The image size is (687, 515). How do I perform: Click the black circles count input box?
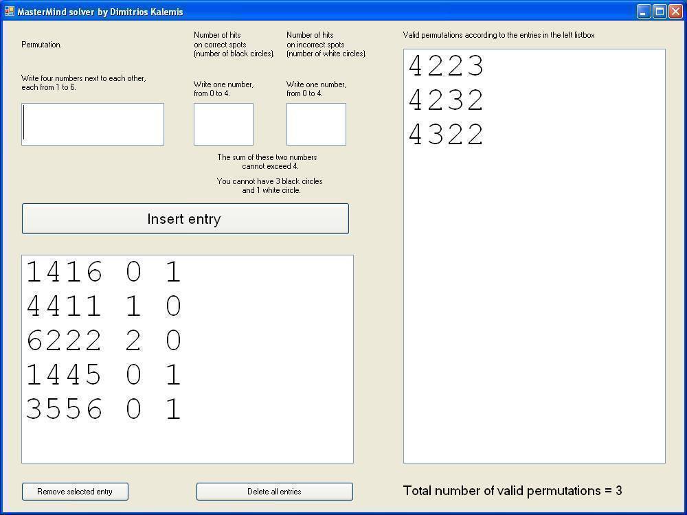pyautogui.click(x=223, y=124)
